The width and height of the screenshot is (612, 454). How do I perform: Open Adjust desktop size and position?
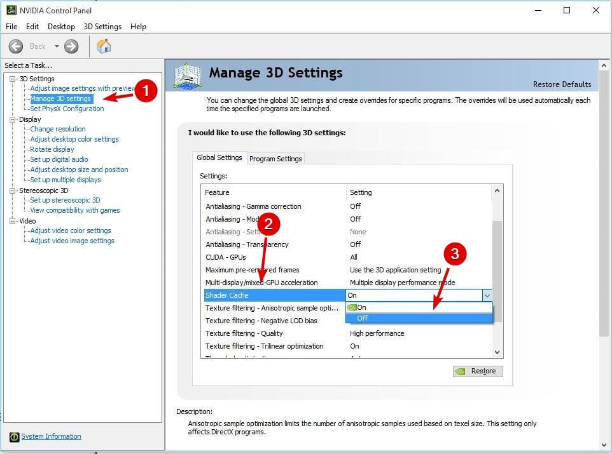coord(79,170)
